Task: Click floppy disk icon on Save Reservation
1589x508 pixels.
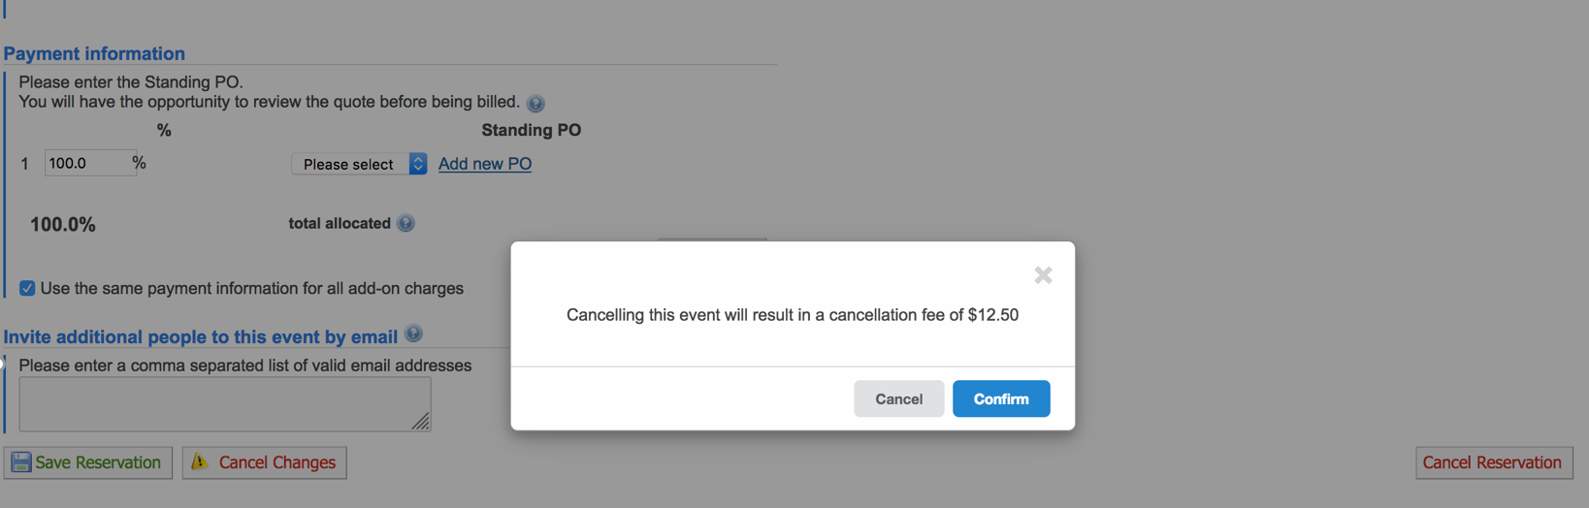Action: click(x=21, y=462)
